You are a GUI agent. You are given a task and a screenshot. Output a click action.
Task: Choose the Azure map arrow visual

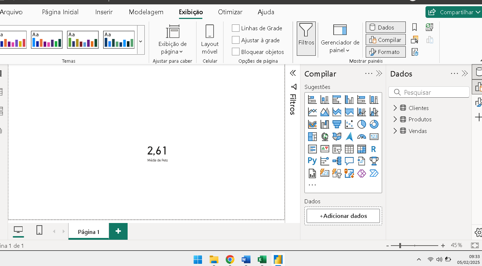[349, 137]
